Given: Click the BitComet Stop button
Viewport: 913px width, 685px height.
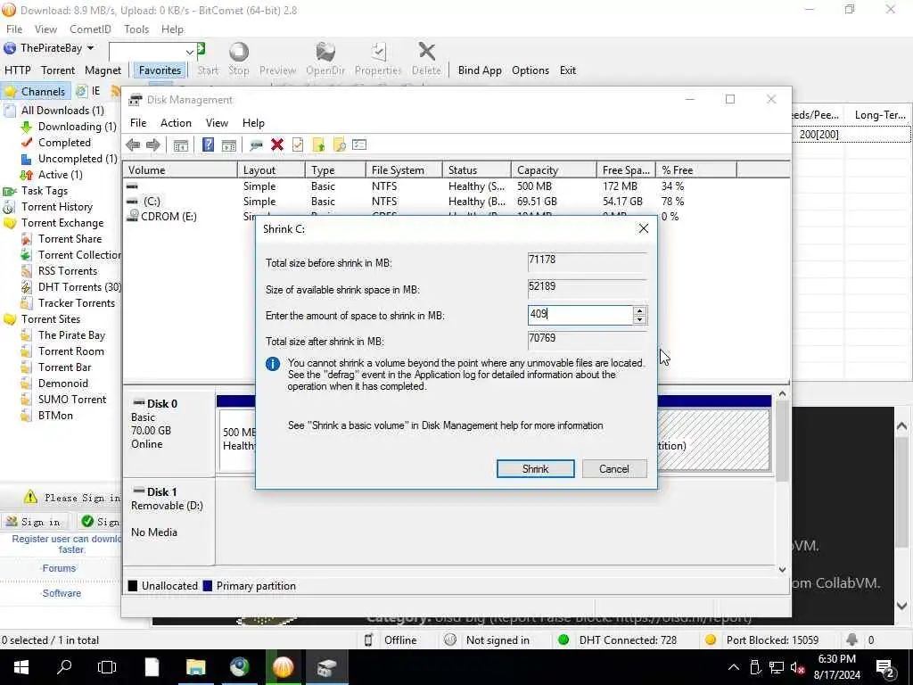Looking at the screenshot, I should (x=238, y=59).
